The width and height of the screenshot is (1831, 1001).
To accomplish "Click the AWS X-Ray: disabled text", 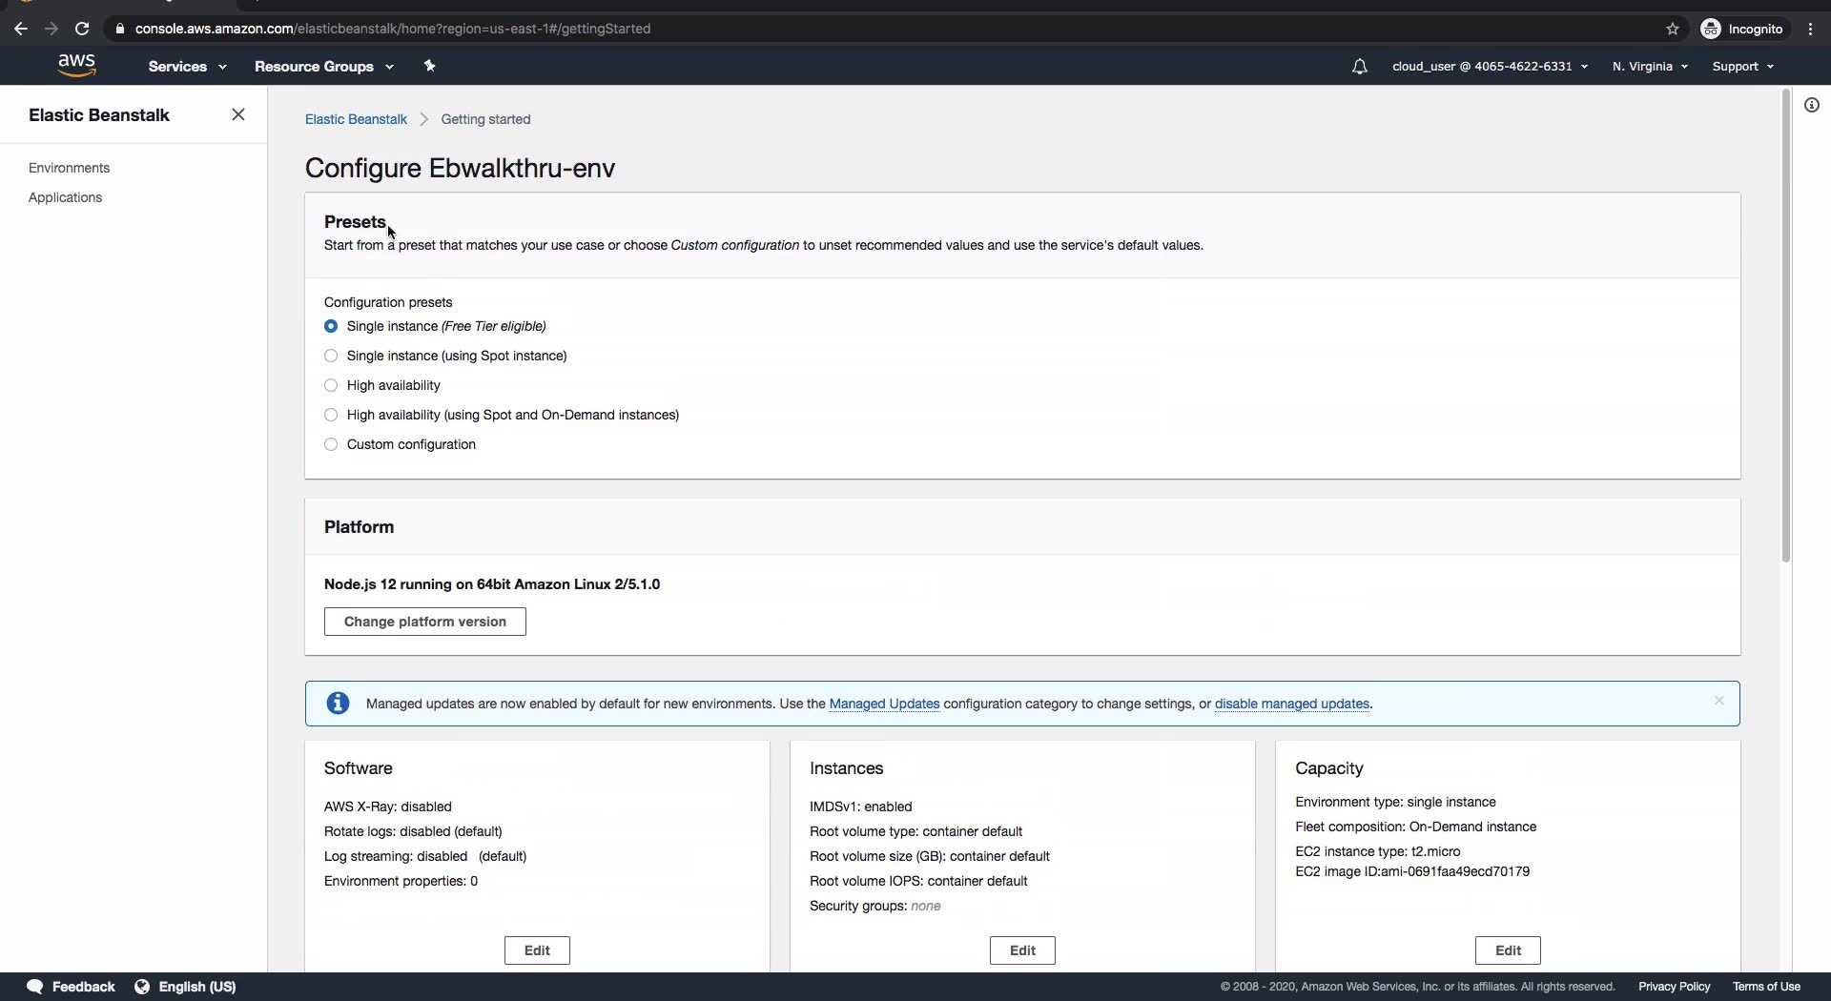I will (388, 807).
